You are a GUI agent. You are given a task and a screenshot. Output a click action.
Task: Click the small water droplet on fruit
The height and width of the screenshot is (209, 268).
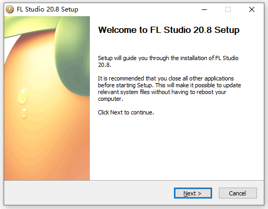(x=24, y=113)
